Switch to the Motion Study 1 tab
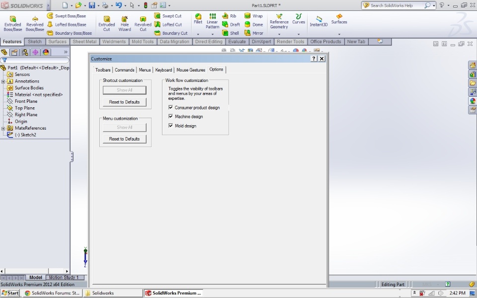 tap(64, 277)
